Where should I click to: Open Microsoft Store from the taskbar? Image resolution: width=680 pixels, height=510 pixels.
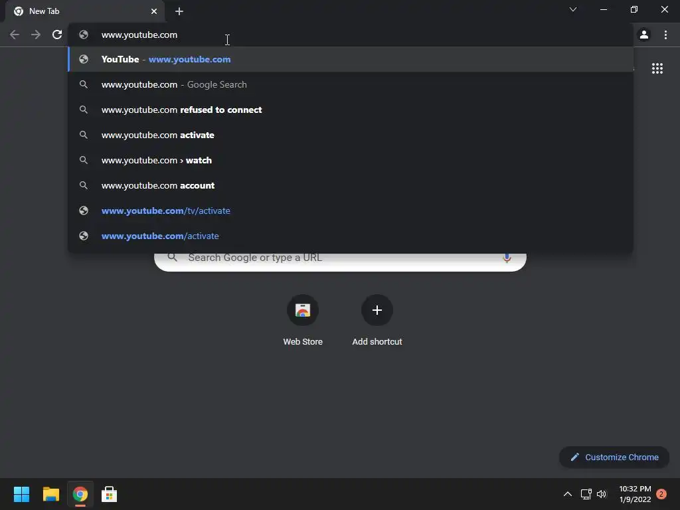pyautogui.click(x=110, y=494)
